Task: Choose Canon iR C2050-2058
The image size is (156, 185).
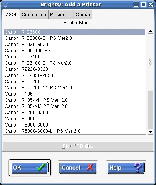Action: tap(75, 75)
